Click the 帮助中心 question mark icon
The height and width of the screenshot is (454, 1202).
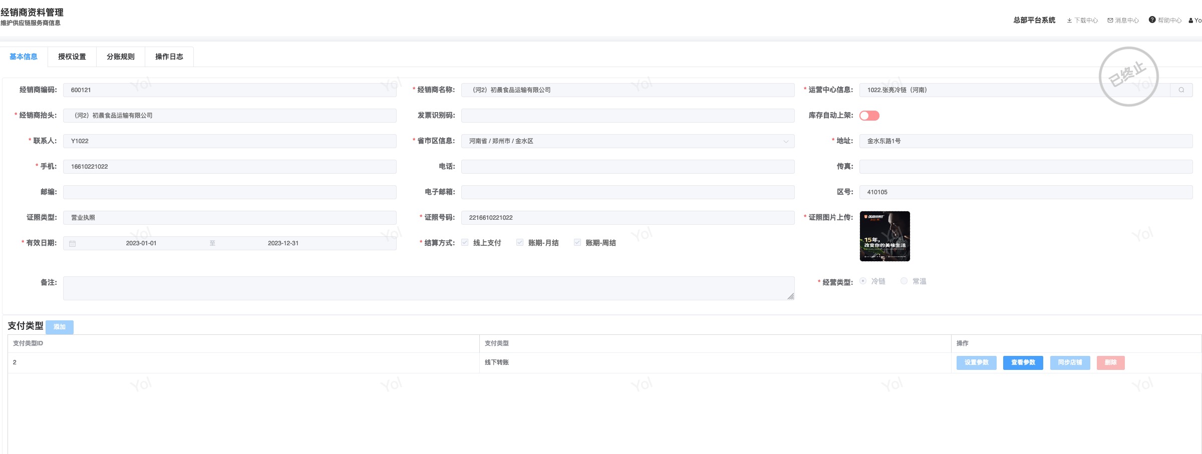(1152, 20)
